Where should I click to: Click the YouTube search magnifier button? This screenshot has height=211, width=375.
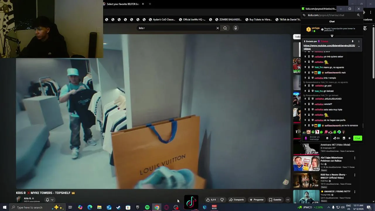coord(225,28)
